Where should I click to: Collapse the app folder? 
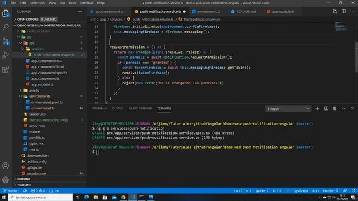[x=32, y=43]
